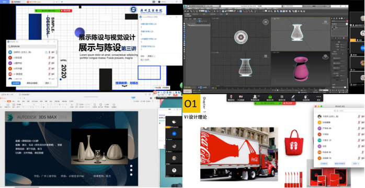Click the ViewCube in the pink vase viewport

325,56
